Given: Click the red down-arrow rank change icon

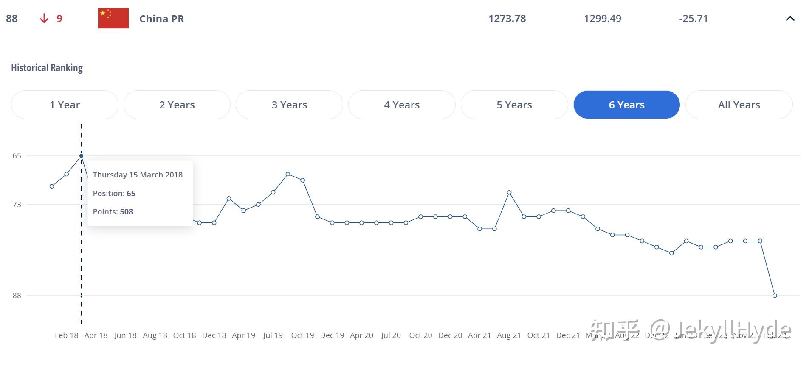Looking at the screenshot, I should tap(44, 19).
